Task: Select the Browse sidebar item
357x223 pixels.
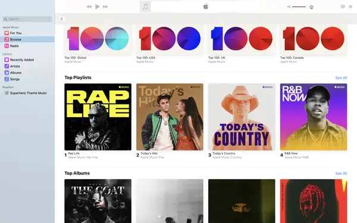Action: [x=27, y=39]
